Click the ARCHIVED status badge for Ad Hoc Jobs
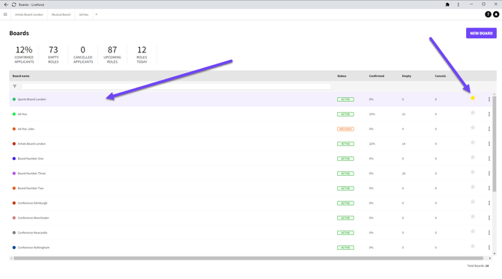 [345, 129]
